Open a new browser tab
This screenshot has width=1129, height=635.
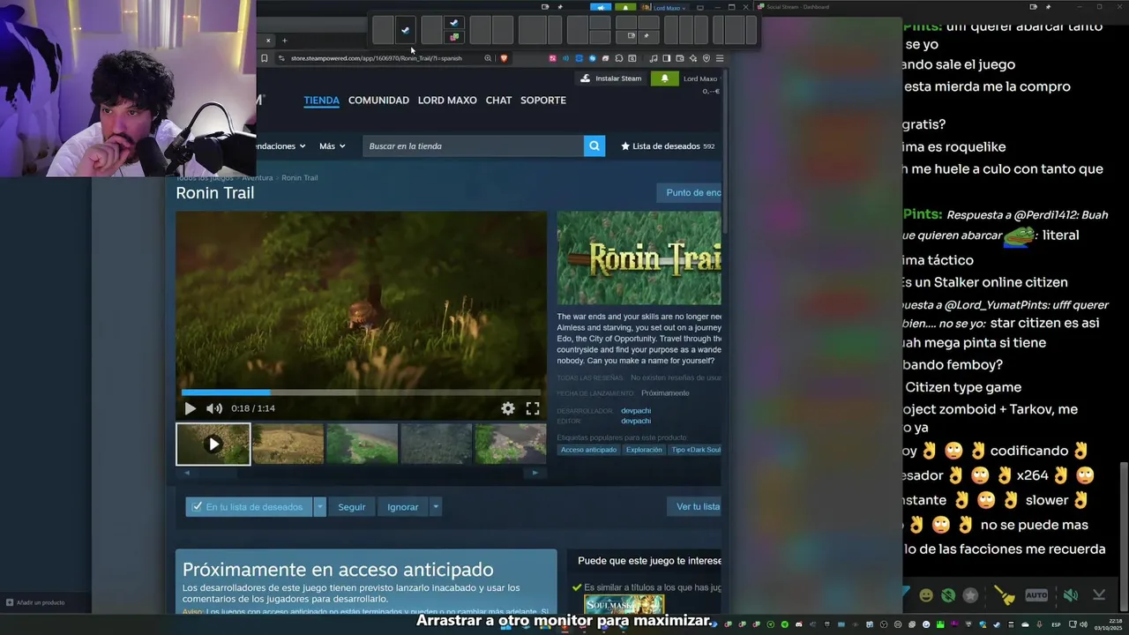[x=284, y=41]
